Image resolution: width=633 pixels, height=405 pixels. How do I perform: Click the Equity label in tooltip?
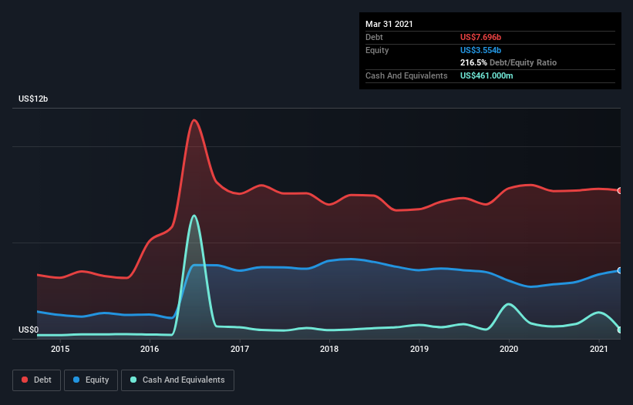point(377,50)
